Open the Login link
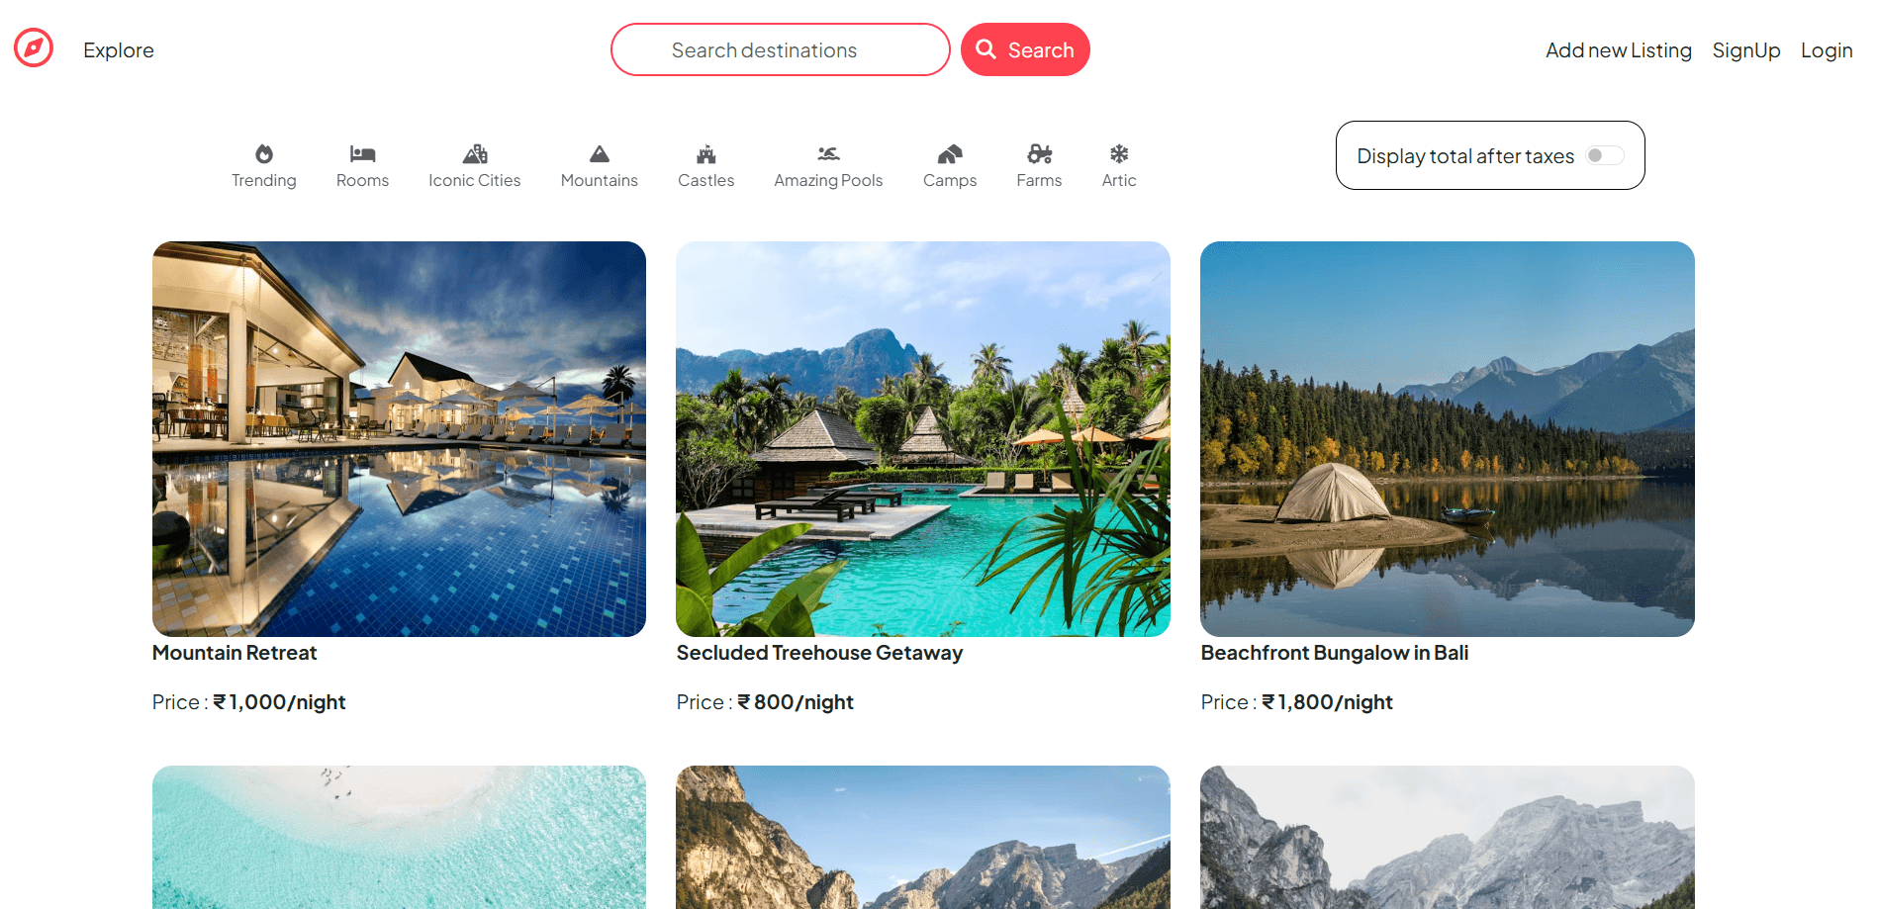The image size is (1878, 909). pos(1827,50)
